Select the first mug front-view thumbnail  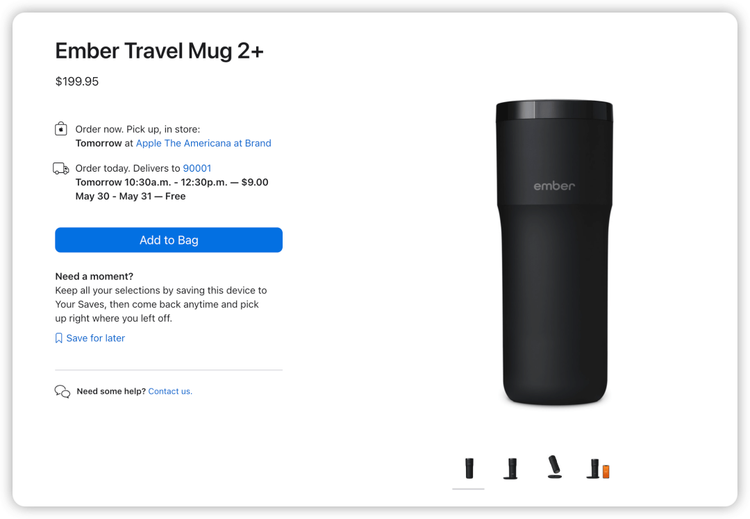[x=469, y=468]
